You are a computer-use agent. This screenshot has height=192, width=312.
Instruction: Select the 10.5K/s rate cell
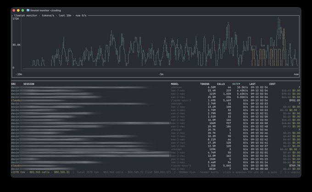242,87
